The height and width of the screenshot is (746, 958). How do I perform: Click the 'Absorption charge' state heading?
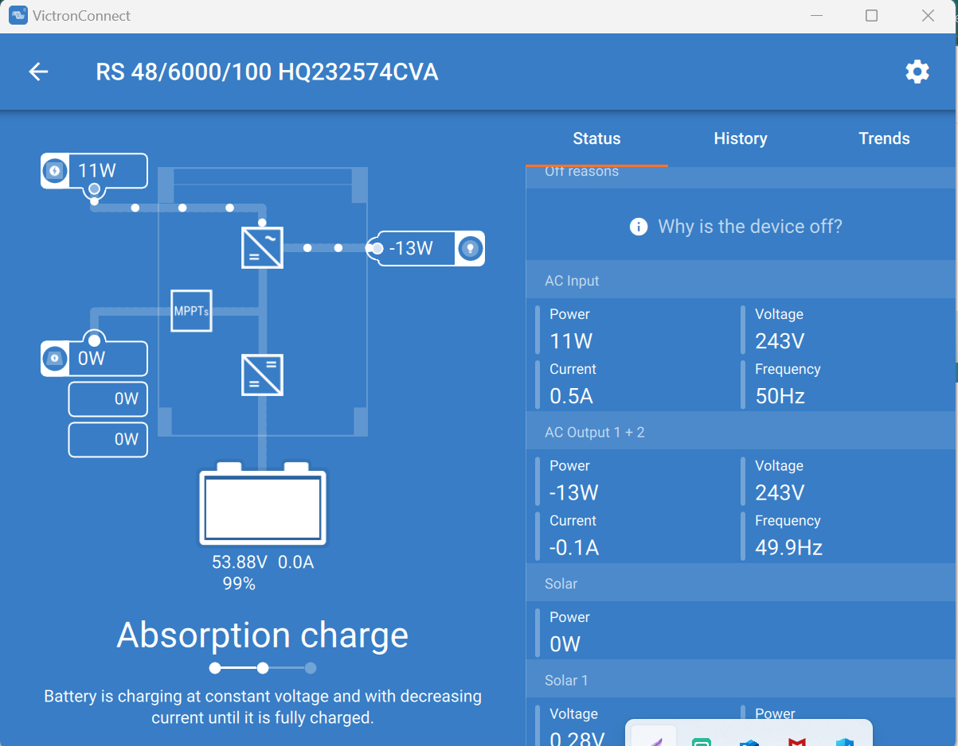click(x=263, y=635)
